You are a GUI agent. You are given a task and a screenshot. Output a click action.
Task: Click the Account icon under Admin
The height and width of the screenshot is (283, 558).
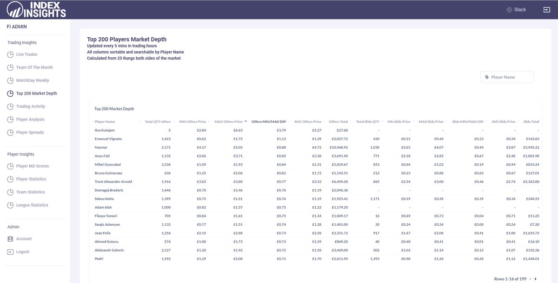pos(11,238)
